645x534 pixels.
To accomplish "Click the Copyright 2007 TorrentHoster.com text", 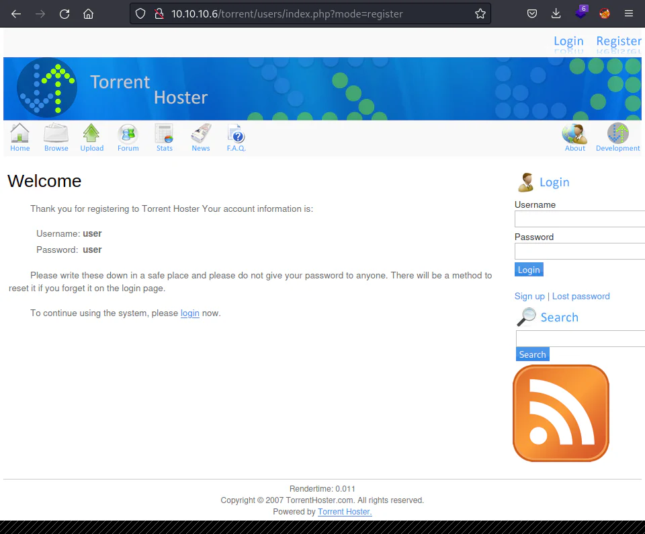I will point(322,500).
